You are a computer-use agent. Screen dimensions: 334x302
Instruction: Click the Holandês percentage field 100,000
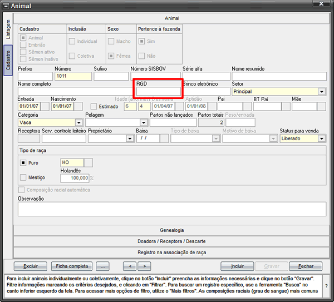pyautogui.click(x=75, y=179)
